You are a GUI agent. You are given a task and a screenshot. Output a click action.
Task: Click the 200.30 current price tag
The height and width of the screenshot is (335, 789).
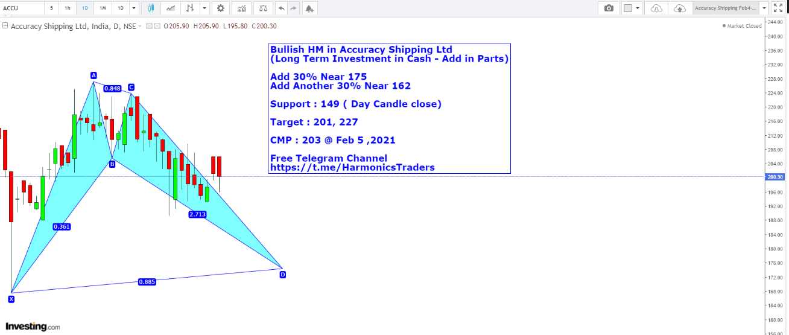tap(775, 177)
